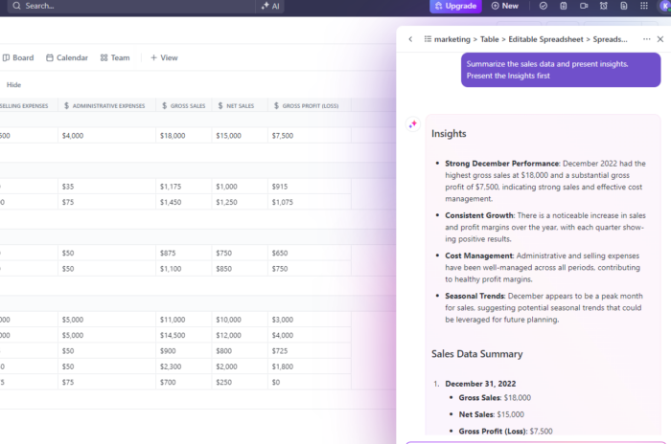
Task: Click the Hide columns option
Action: coord(13,85)
